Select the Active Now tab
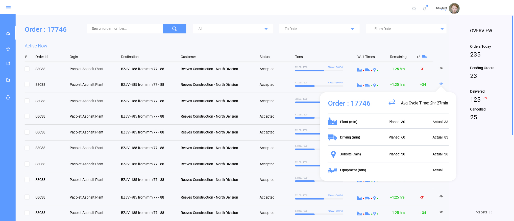 (x=36, y=46)
